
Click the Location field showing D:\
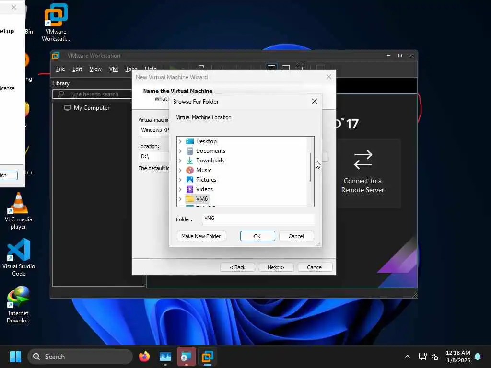[154, 157]
